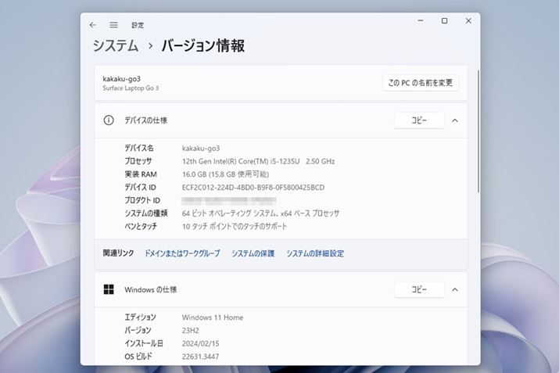Click the OS ビルド row label
Image resolution: width=559 pixels, height=373 pixels.
[x=138, y=356]
